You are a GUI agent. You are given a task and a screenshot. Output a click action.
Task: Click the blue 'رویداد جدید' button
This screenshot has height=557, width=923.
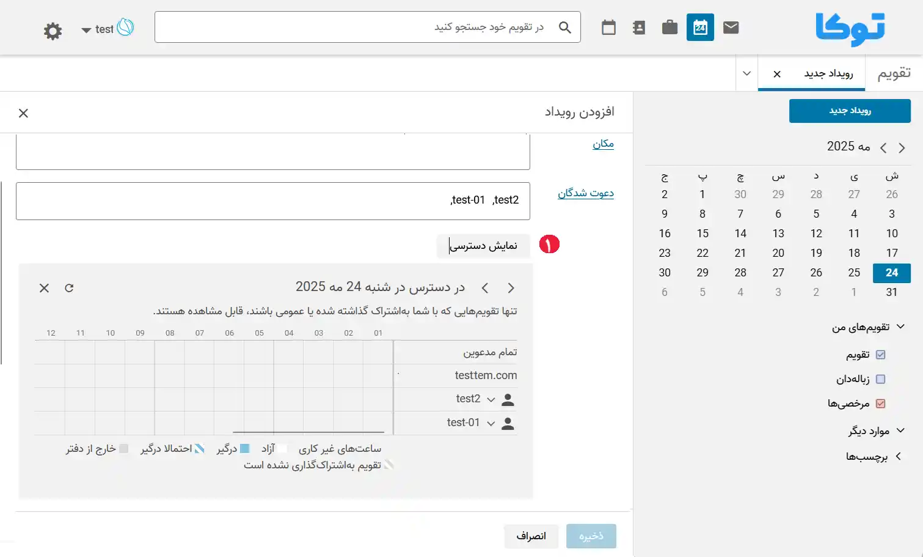[x=850, y=111]
